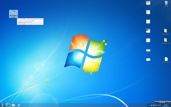Select the Recycle Bin desktop icon
Viewport: 171px width, 107px height.
point(166,4)
